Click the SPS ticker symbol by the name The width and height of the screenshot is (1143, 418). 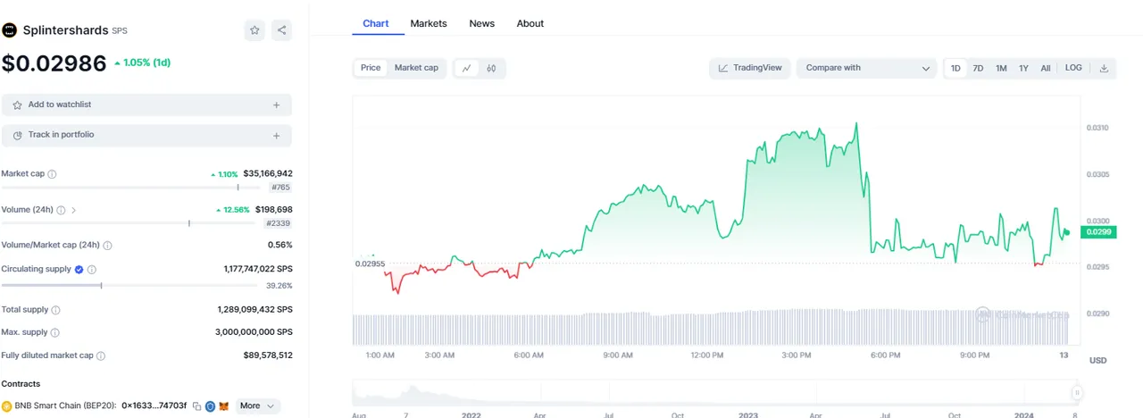coord(120,30)
